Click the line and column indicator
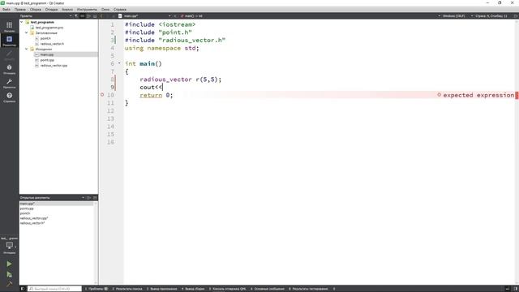Image resolution: width=519 pixels, height=292 pixels. (x=491, y=16)
